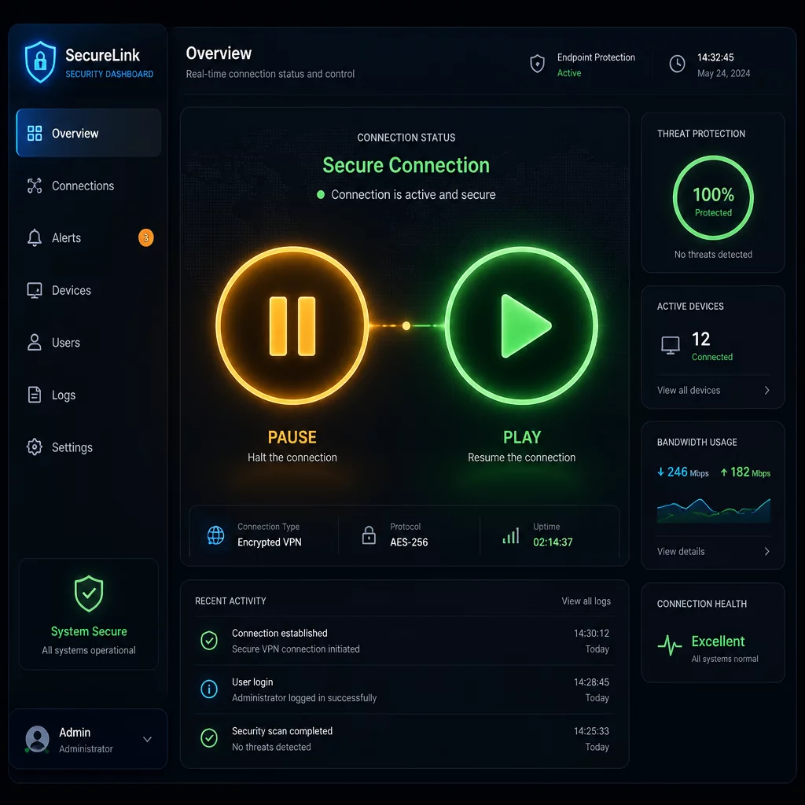Click the 100% Protected ring gauge
This screenshot has width=805, height=805.
click(713, 197)
